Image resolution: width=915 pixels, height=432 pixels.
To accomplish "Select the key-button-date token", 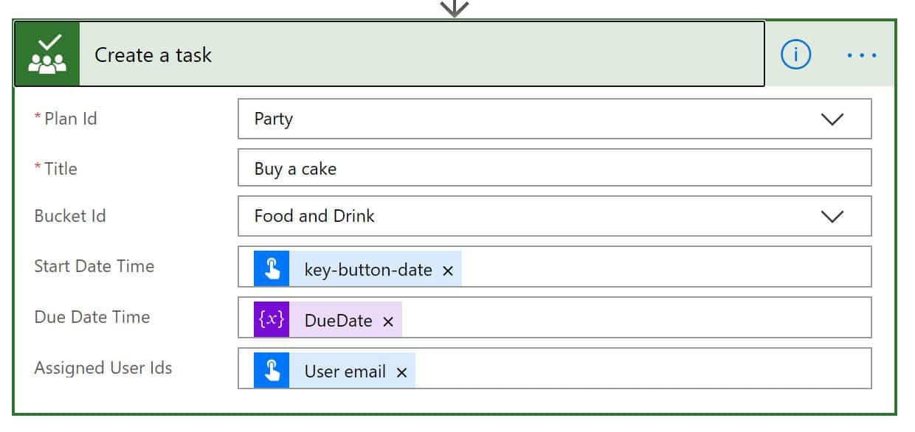I will [368, 270].
